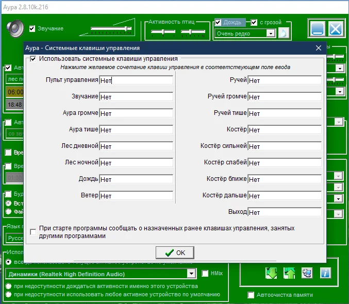
Task: Uncheck Использовать системные клавиши управления
Action: (x=33, y=59)
